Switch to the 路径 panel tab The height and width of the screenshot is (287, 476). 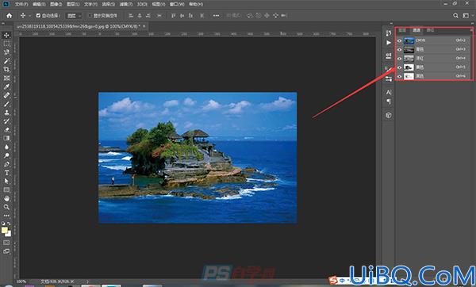tap(430, 30)
